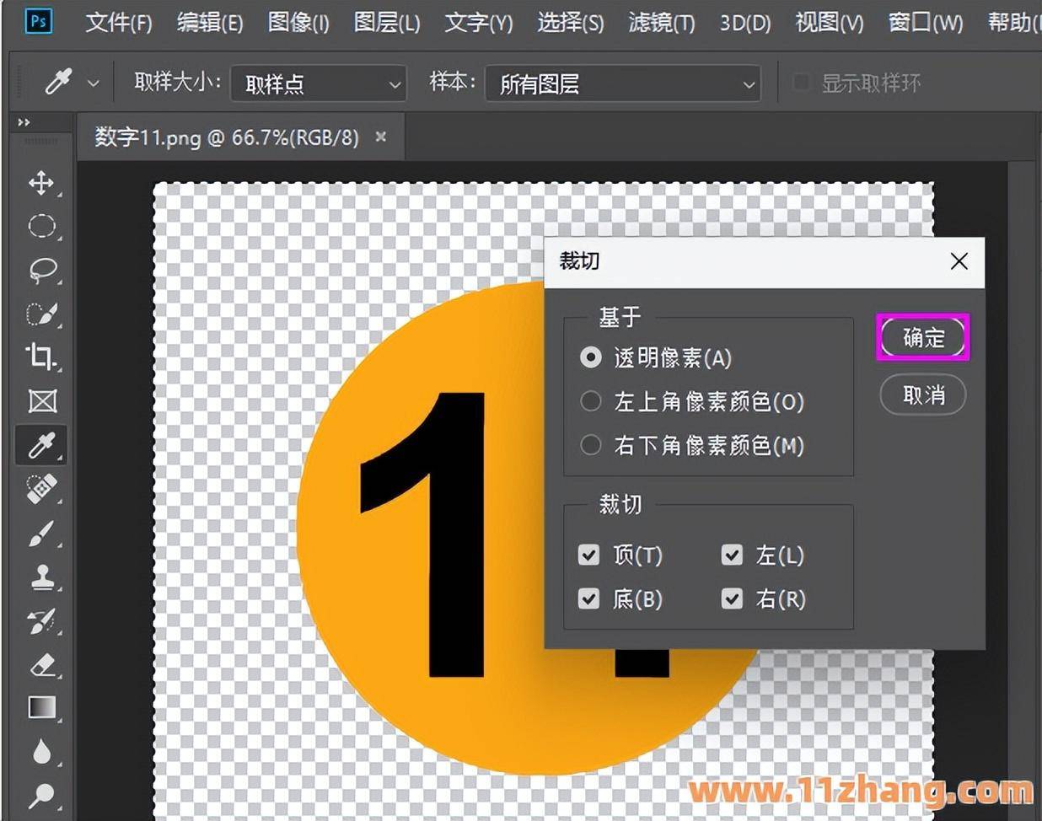Select the Eyedropper tool in toolbar
Viewport: 1042px width, 821px height.
41,444
